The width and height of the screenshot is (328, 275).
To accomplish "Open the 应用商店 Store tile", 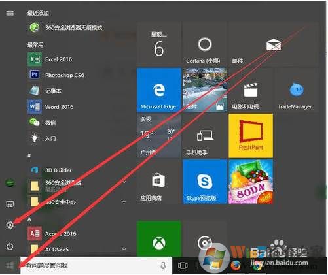I will pyautogui.click(x=159, y=182).
